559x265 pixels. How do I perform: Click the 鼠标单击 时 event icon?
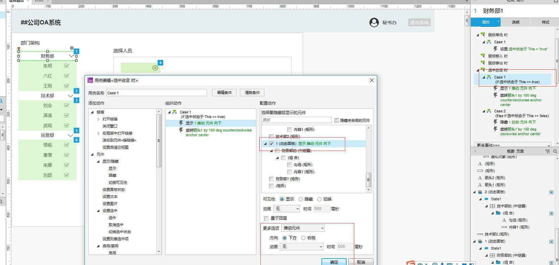pos(483,35)
